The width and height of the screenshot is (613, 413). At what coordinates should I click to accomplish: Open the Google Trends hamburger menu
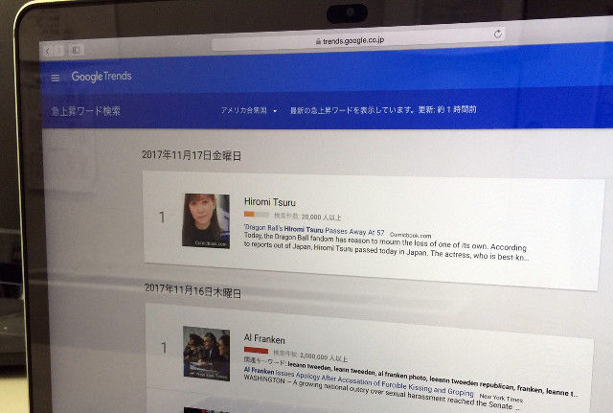point(56,78)
